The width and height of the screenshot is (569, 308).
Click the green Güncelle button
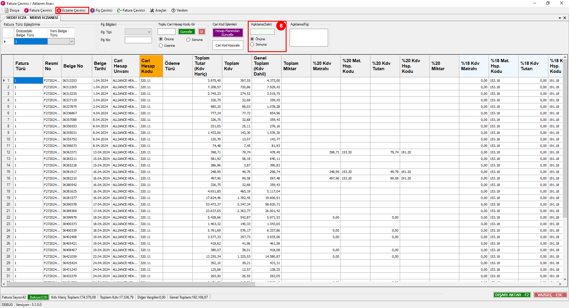186,32
